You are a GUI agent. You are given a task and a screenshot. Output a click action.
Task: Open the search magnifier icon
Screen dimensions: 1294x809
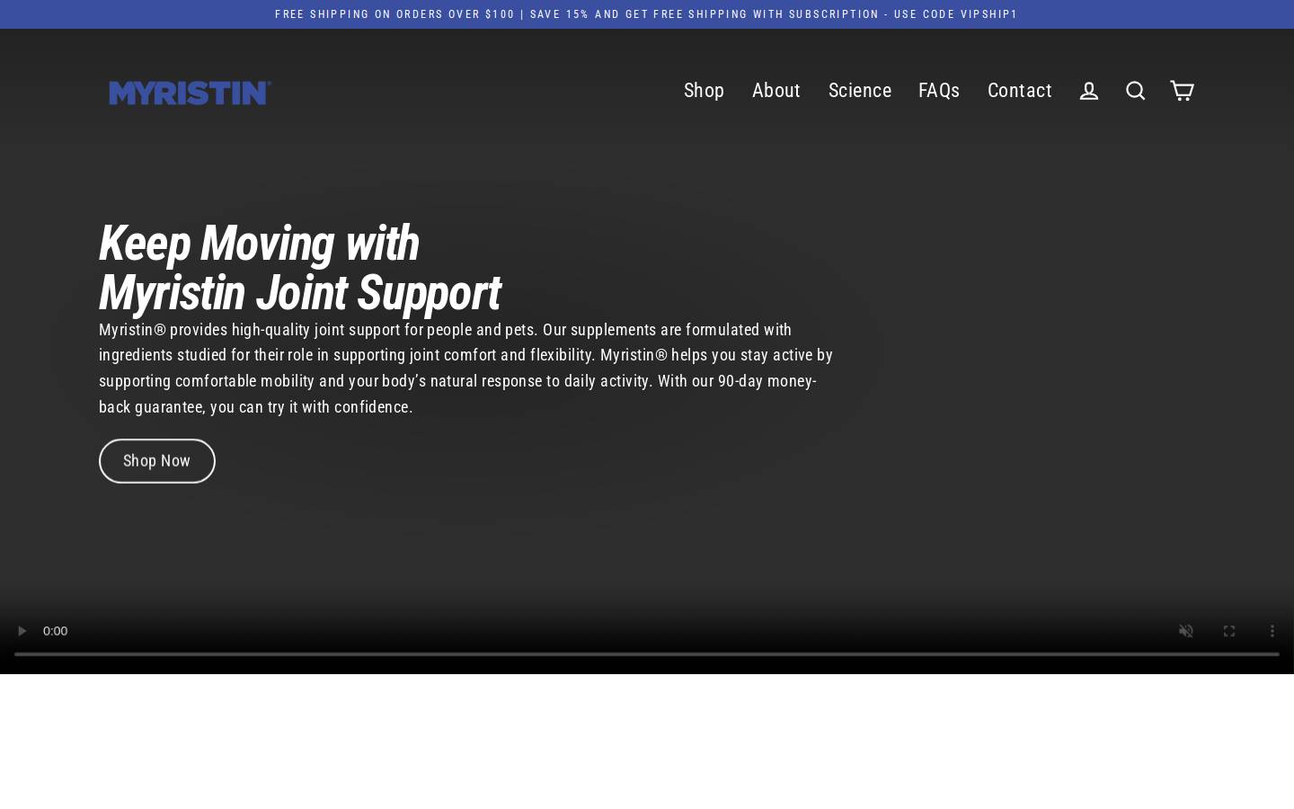1135,91
